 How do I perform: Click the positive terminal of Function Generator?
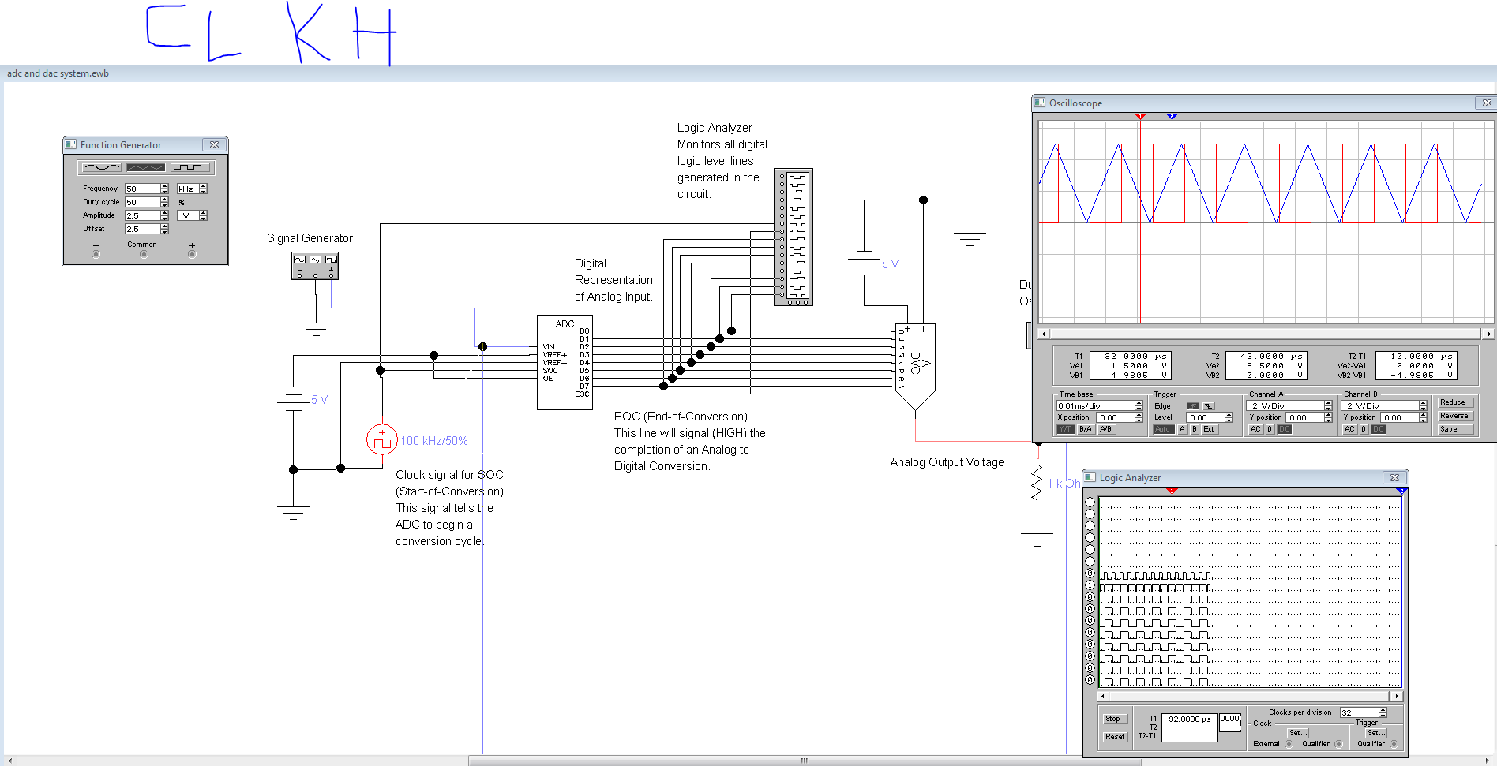192,254
